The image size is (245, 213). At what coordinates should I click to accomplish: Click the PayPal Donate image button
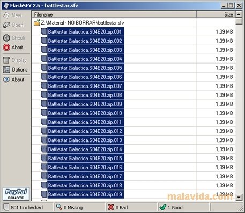16,194
